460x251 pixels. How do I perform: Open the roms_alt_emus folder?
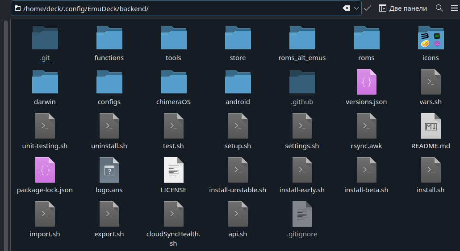302,38
